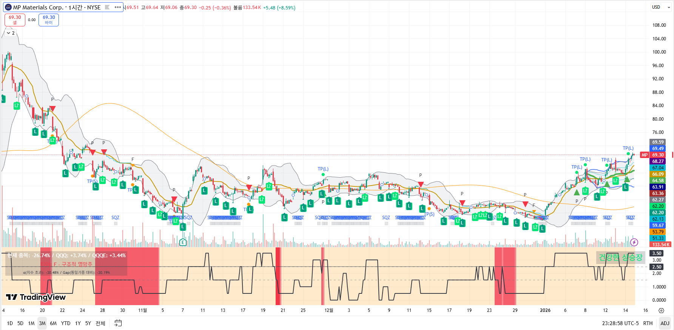The width and height of the screenshot is (674, 330).
Task: Open the timezone menu showing UTC-5
Action: pos(620,323)
